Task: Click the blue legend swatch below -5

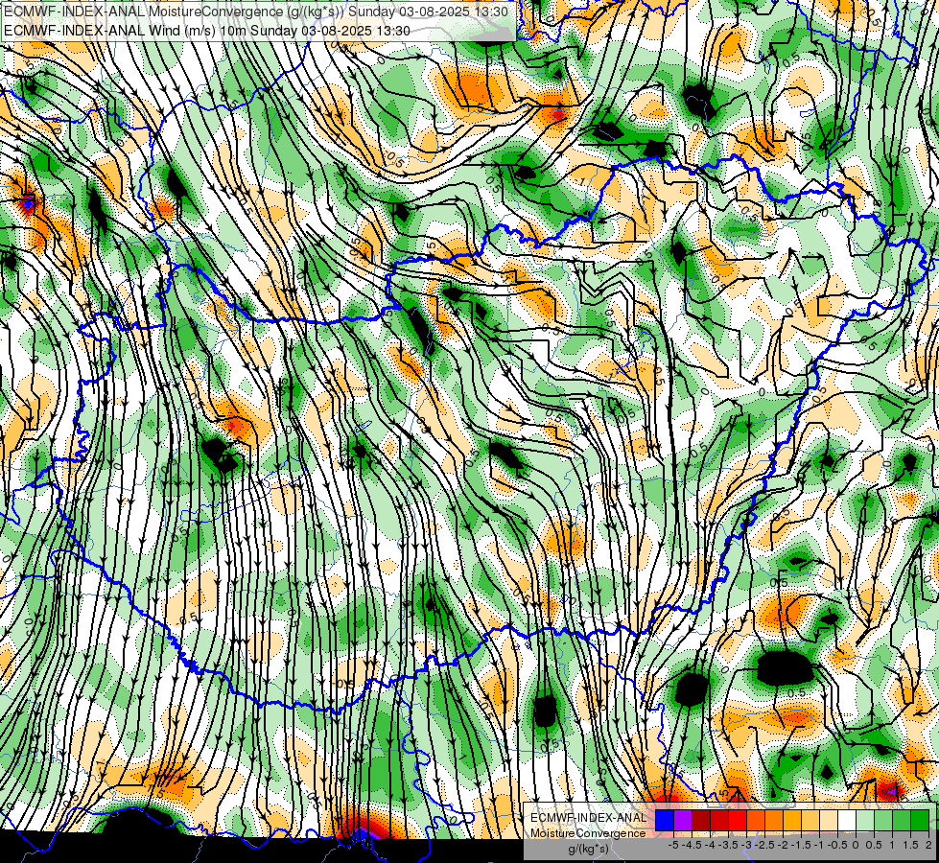Action: pos(665,821)
